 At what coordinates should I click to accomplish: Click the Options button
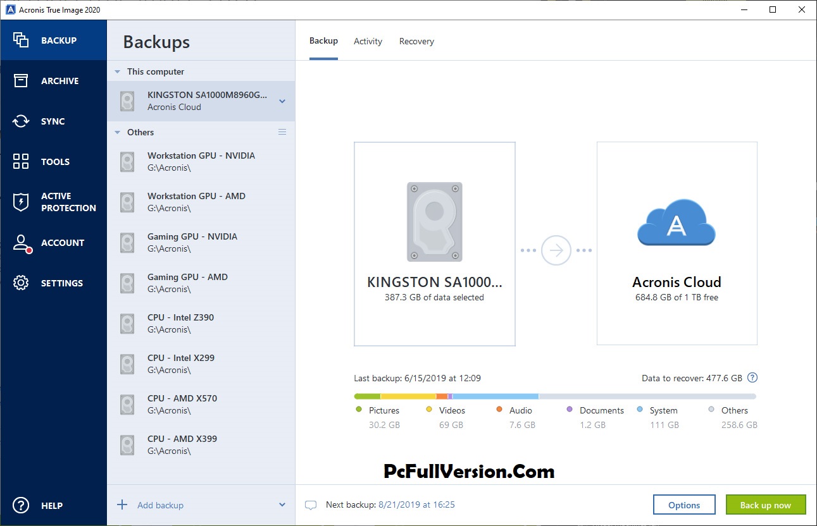tap(684, 505)
